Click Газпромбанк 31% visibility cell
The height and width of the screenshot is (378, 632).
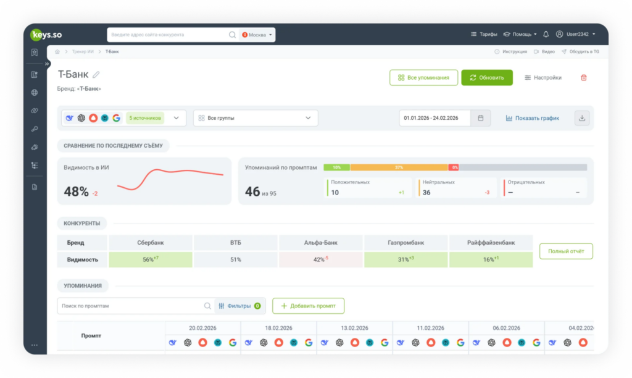pos(405,259)
